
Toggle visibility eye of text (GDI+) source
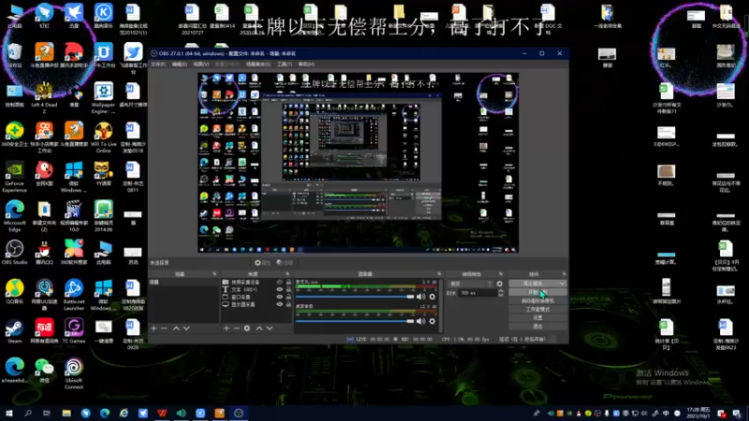pyautogui.click(x=280, y=289)
